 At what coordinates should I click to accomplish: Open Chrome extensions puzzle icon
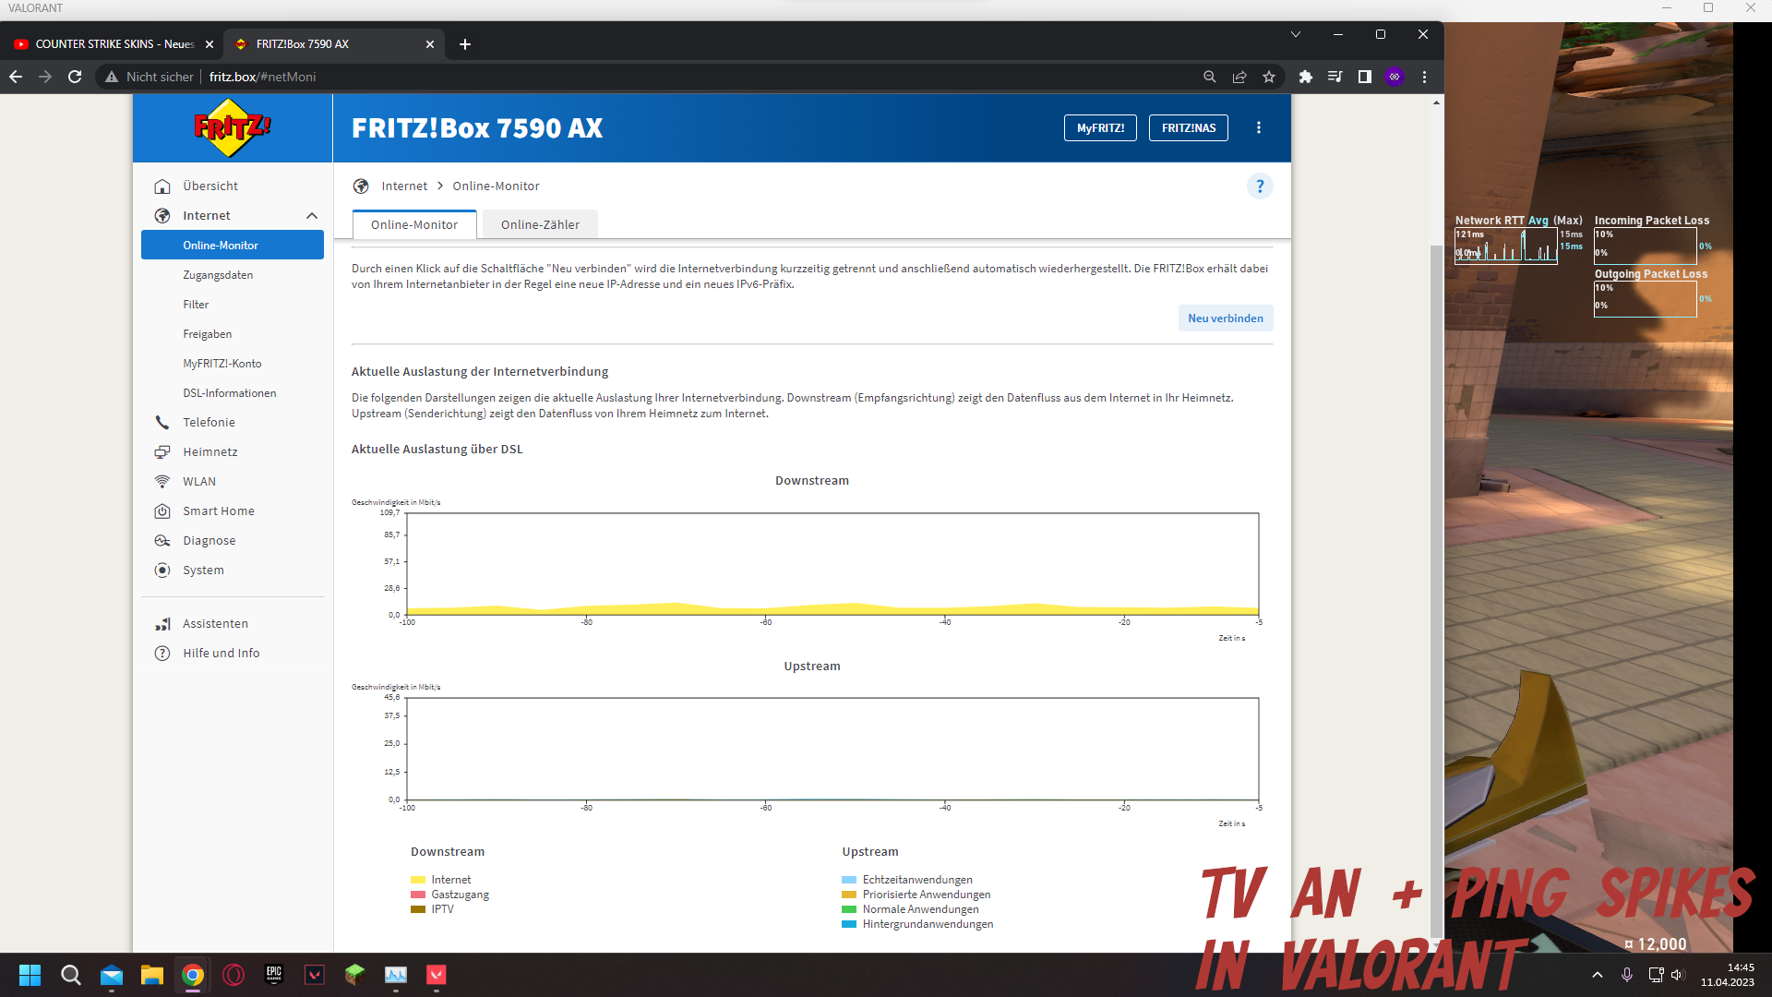click(x=1305, y=78)
